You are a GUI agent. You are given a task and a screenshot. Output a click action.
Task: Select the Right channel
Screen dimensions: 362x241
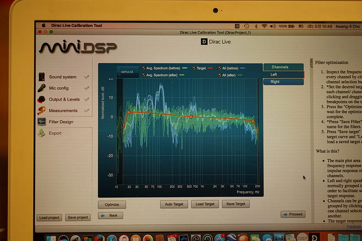pos(284,82)
